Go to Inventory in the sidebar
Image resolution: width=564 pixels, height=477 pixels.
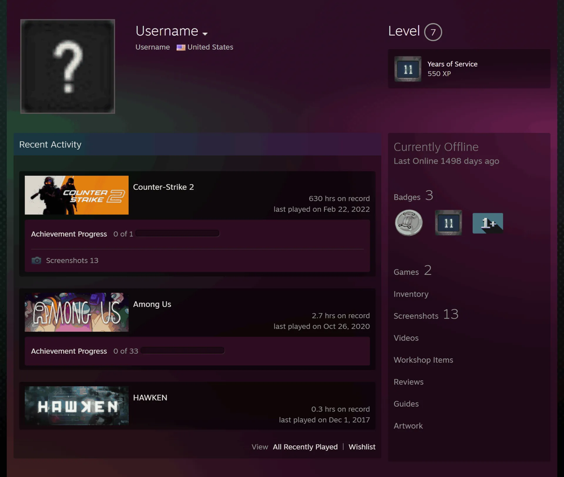(411, 294)
